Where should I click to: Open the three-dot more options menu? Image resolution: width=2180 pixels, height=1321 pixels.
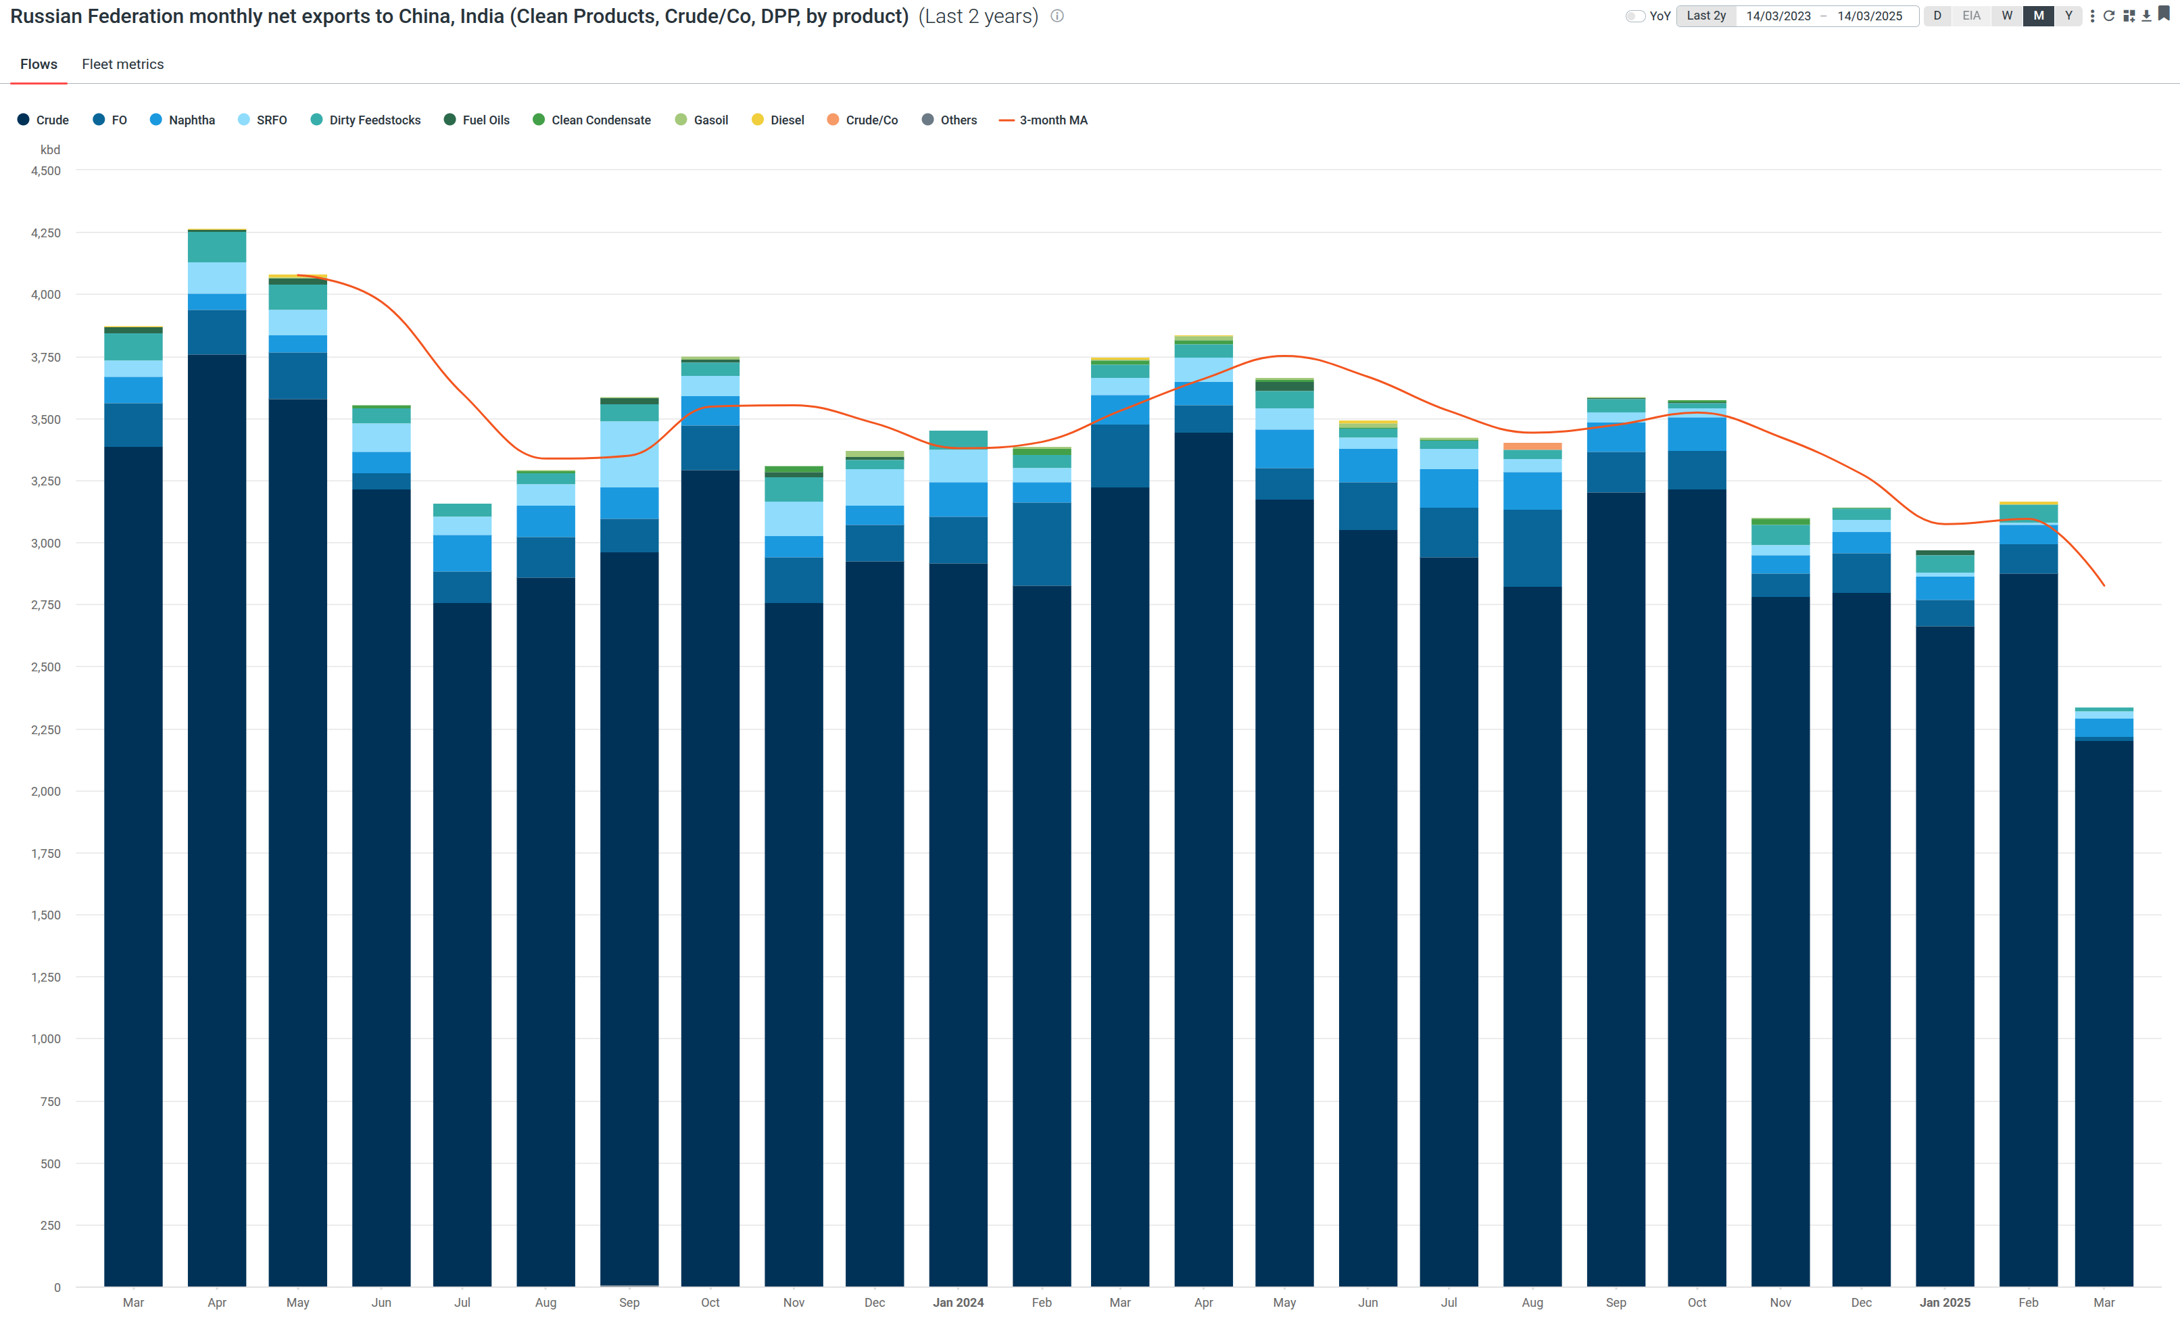2092,16
